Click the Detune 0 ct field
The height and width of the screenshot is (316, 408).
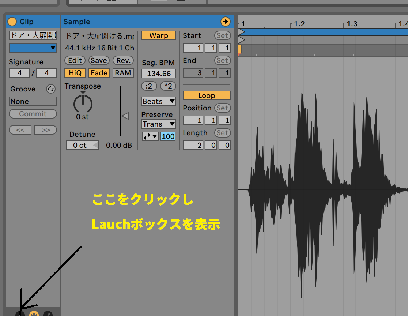(x=82, y=145)
